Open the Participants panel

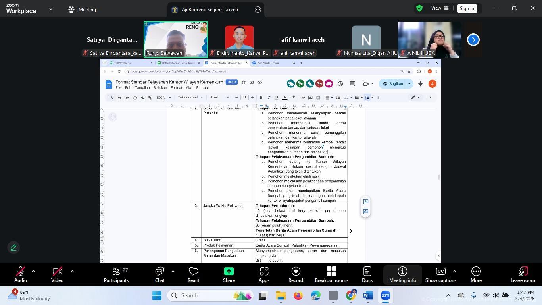pyautogui.click(x=116, y=274)
